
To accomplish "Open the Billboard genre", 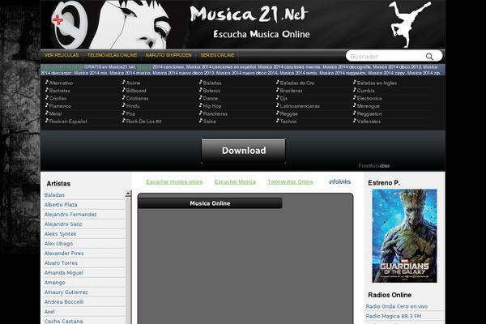I will coord(136,91).
